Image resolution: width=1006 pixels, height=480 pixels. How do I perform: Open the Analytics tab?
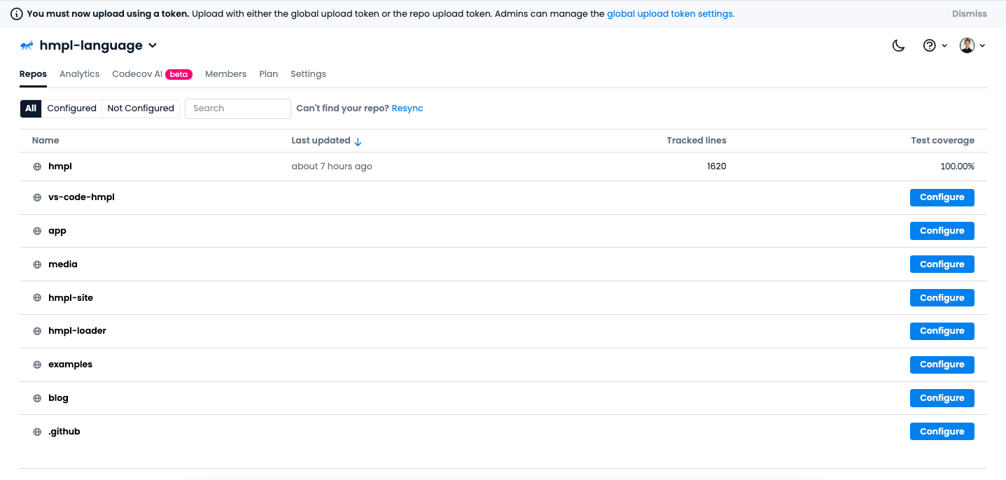tap(79, 74)
